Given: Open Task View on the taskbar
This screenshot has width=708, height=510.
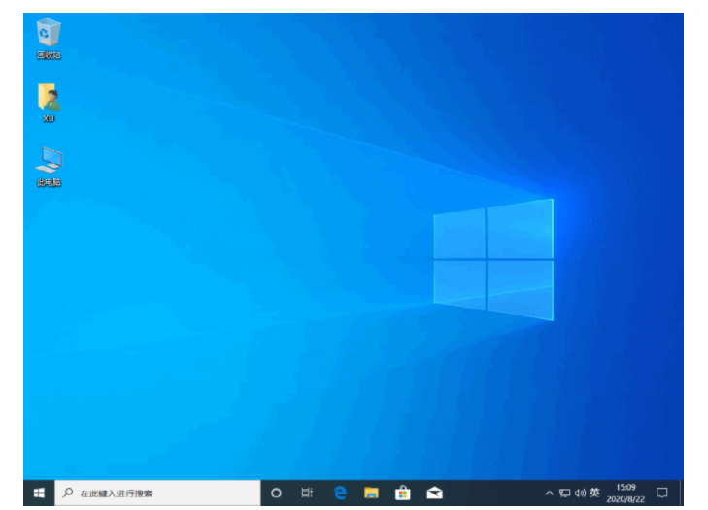Looking at the screenshot, I should tap(307, 493).
